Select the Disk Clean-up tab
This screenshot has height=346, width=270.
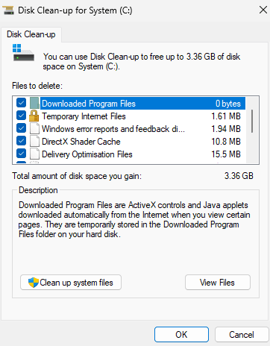pyautogui.click(x=31, y=34)
